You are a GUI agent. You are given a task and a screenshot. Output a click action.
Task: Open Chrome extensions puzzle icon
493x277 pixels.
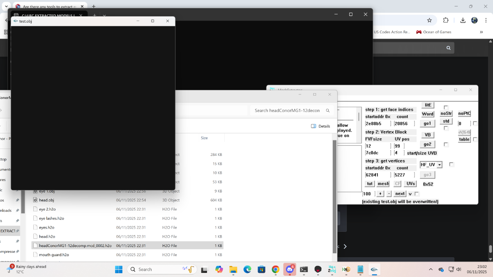pos(446,20)
